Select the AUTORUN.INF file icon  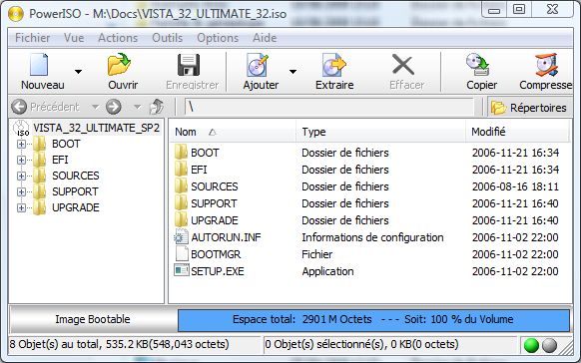(x=182, y=236)
